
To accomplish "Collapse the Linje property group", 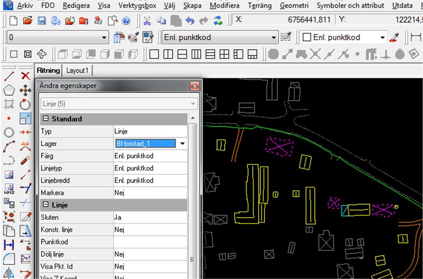I will pyautogui.click(x=45, y=205).
